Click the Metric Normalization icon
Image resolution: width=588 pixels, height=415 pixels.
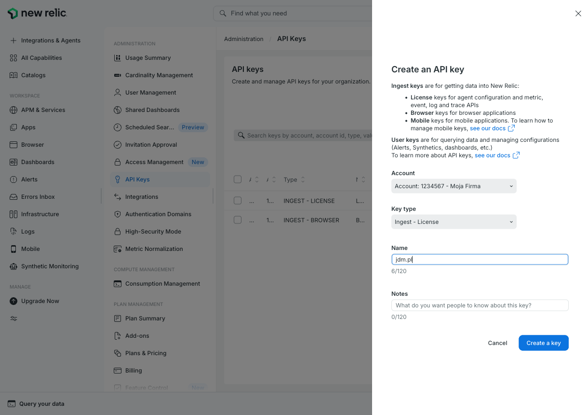118,249
